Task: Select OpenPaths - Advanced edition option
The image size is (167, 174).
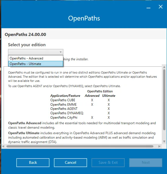Action: click(x=36, y=58)
